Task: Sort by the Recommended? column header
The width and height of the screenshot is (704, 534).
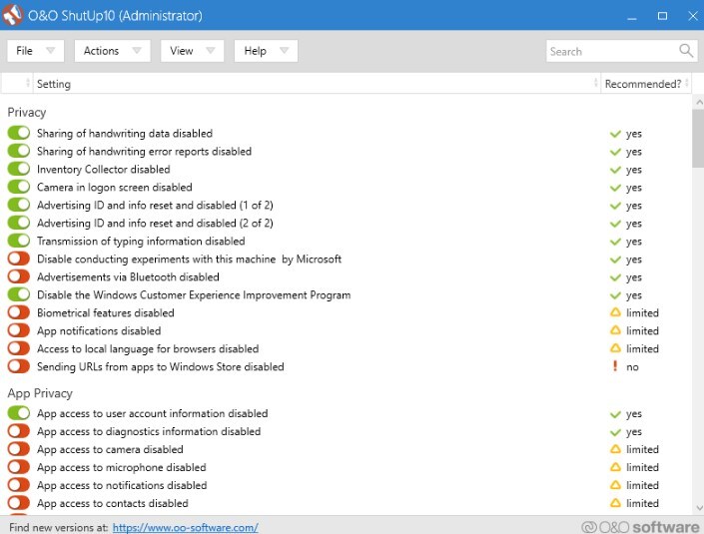Action: pos(642,84)
